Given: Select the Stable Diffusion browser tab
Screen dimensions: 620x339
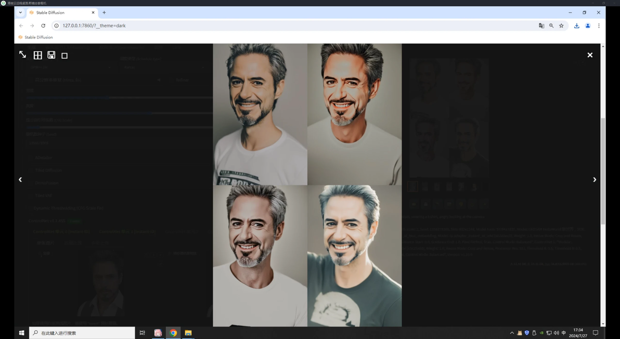Looking at the screenshot, I should click(62, 12).
